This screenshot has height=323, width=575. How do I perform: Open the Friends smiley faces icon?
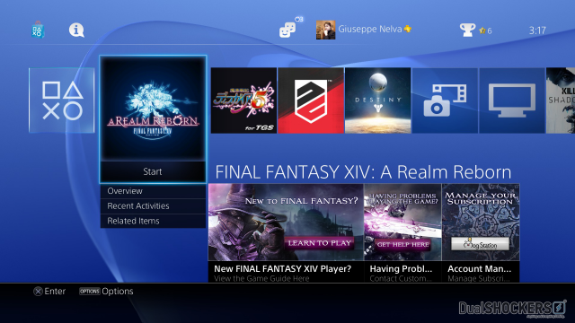[x=287, y=30]
